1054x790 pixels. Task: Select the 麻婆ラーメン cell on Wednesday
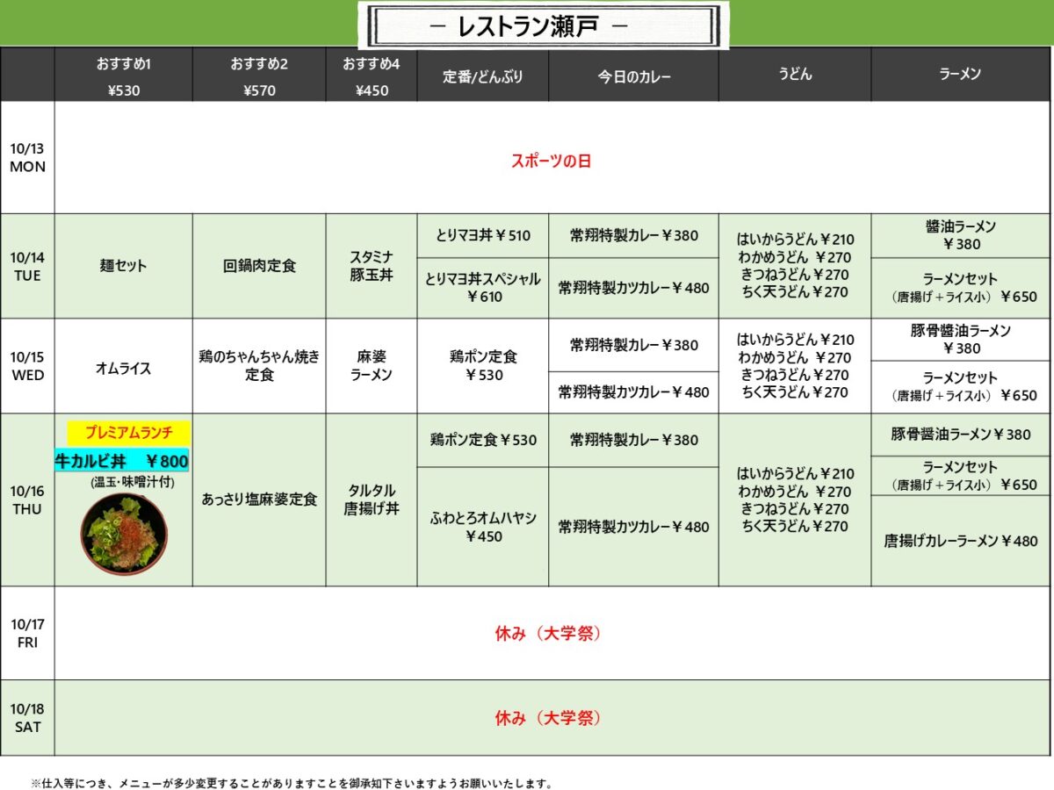371,366
